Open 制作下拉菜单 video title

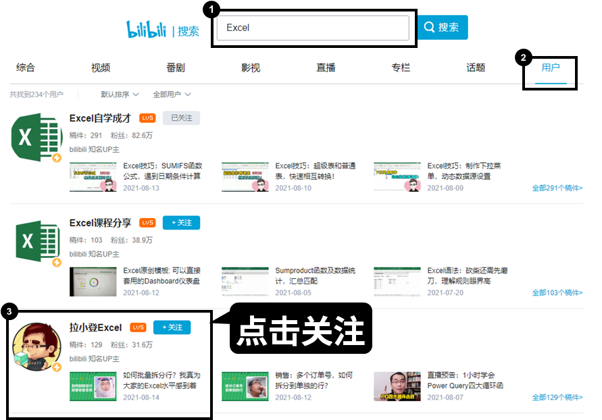click(x=463, y=171)
